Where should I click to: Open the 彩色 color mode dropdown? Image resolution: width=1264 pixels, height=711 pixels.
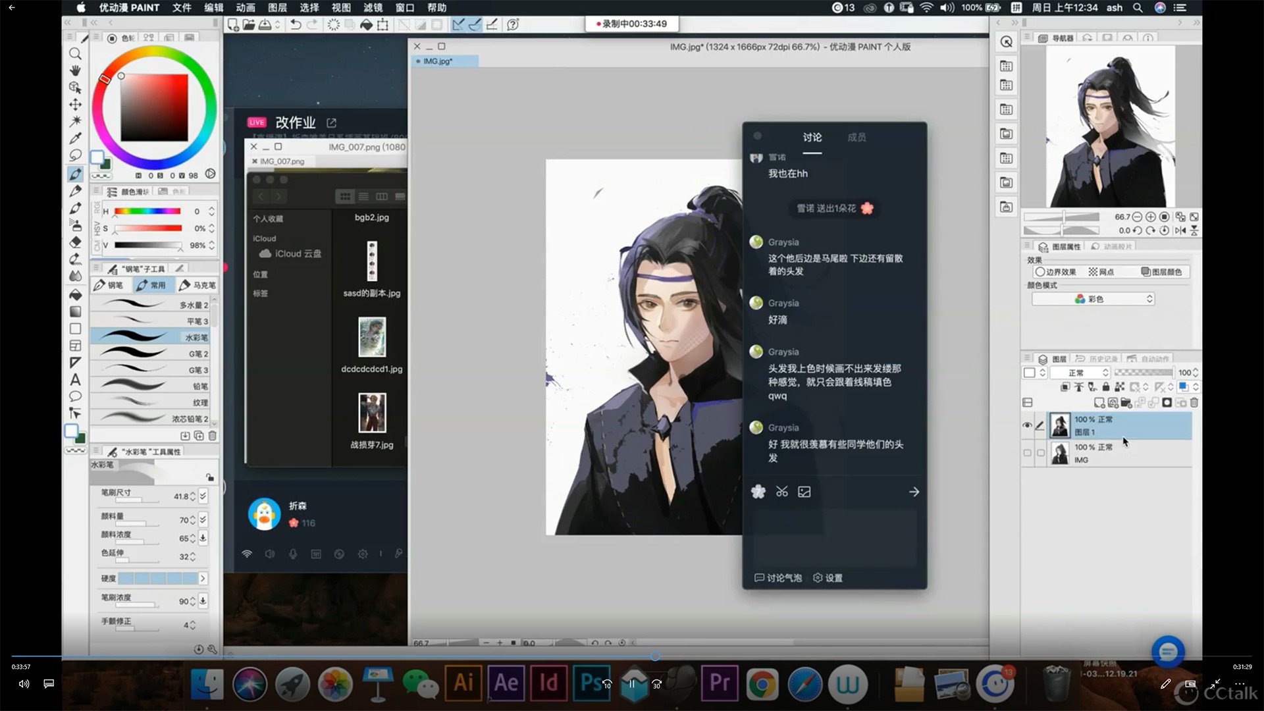coord(1093,299)
